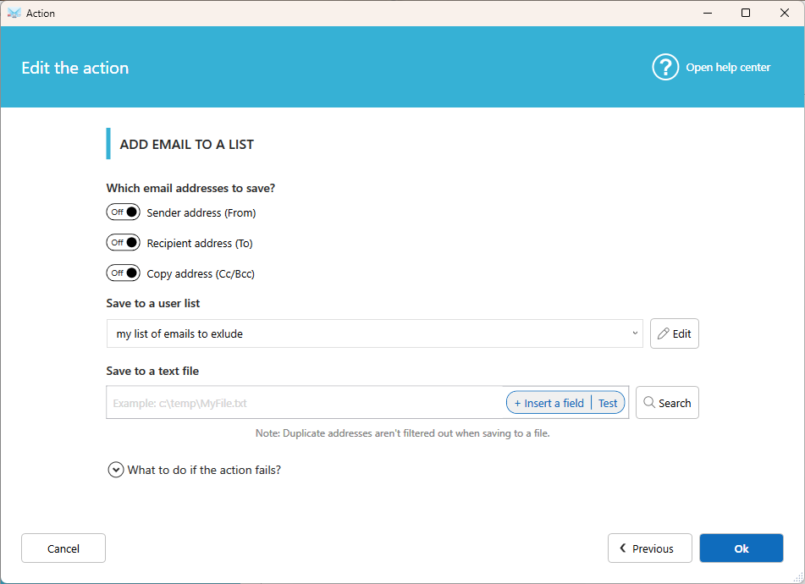Click the ADD EMAIL TO A LIST heading
805x584 pixels.
pos(187,144)
